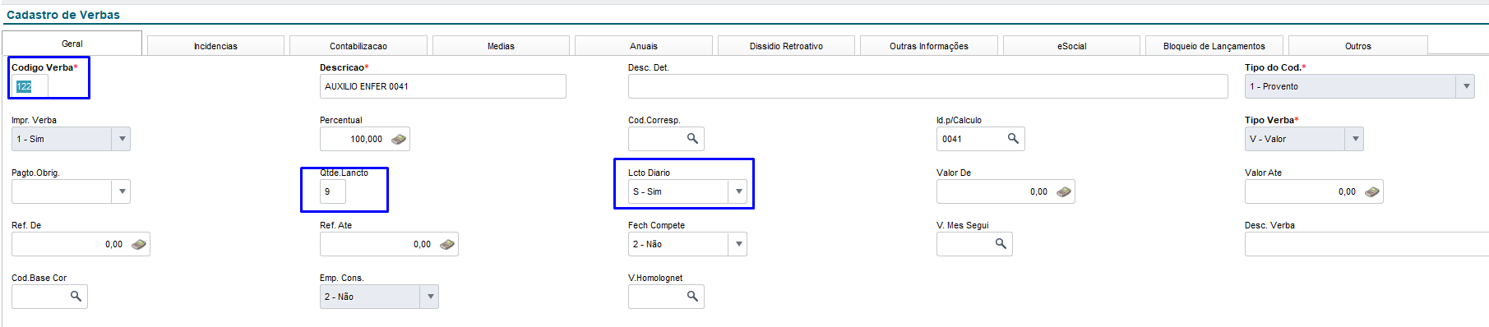Image resolution: width=1489 pixels, height=327 pixels.
Task: Click the Codigo Verba input field
Action: (x=30, y=86)
